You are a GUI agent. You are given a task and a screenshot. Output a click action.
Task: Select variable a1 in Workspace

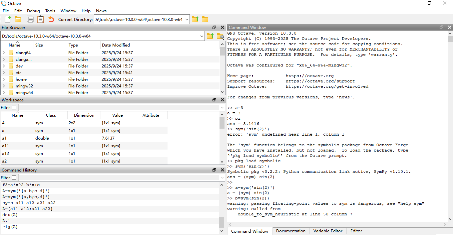(x=84, y=138)
